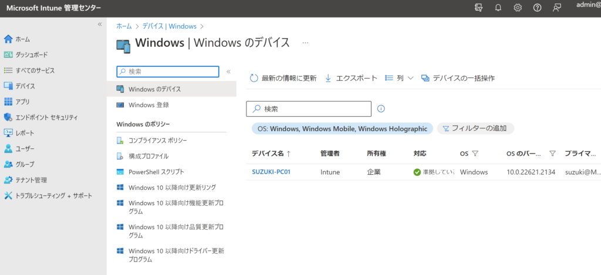Image resolution: width=601 pixels, height=275 pixels.
Task: Select エンドポイント セキュリティ in sidebar
Action: (46, 117)
